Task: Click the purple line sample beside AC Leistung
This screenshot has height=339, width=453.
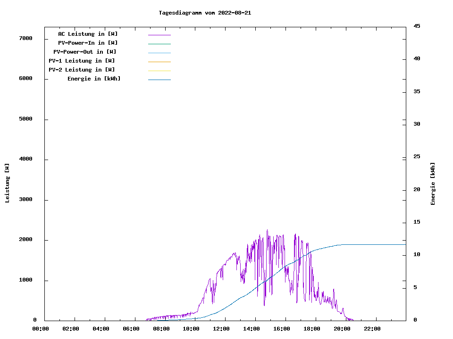Action: pos(159,35)
